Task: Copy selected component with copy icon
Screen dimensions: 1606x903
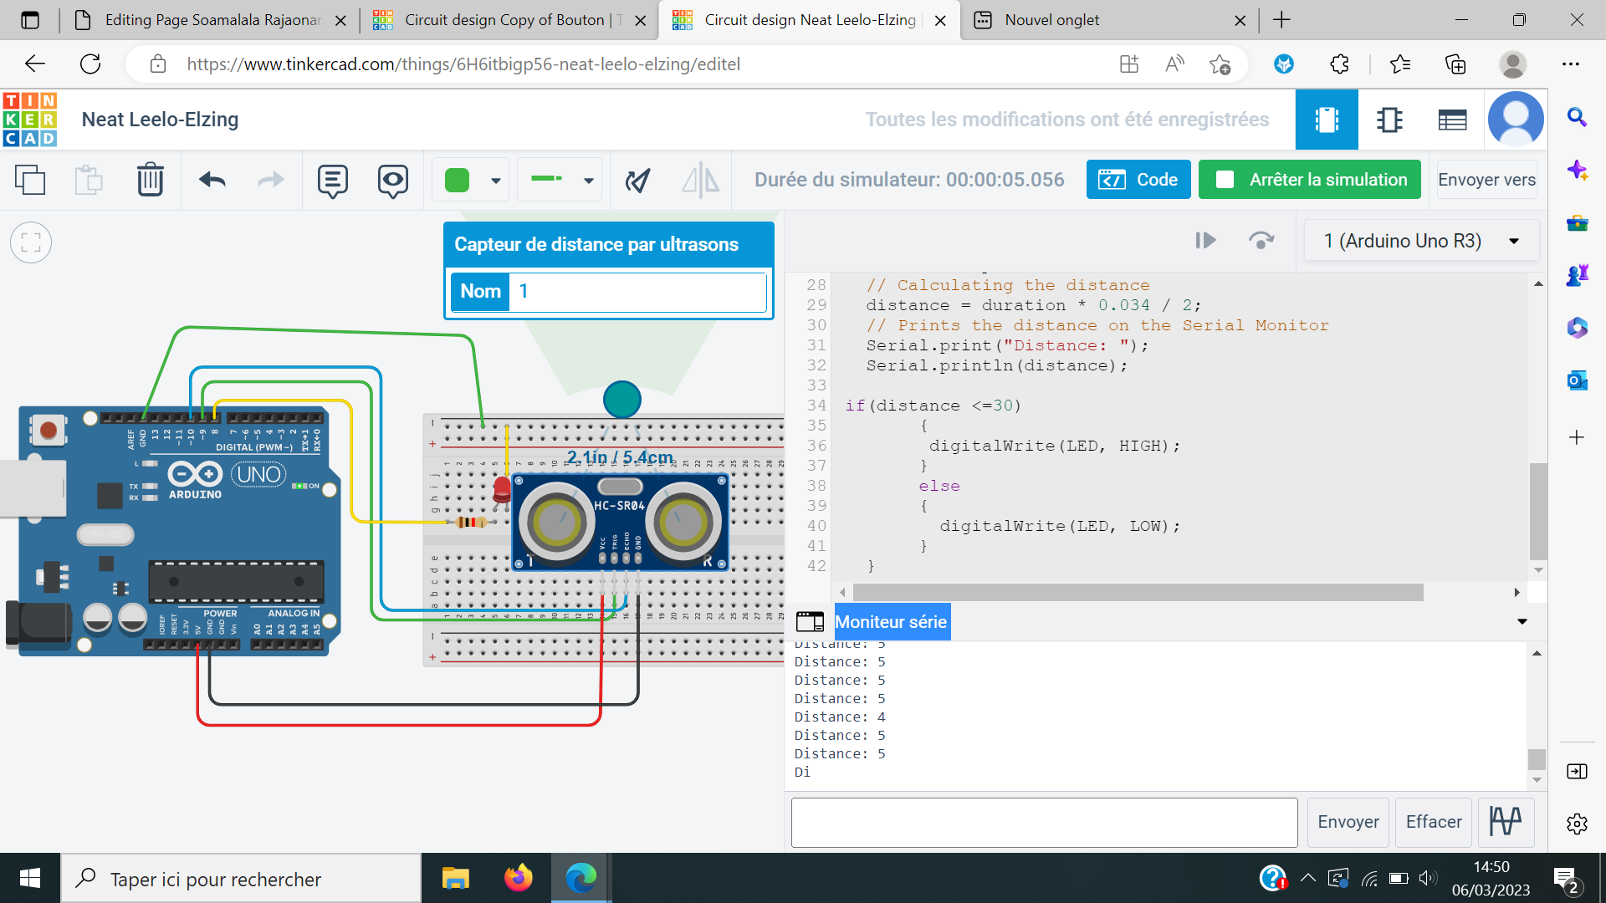Action: point(30,180)
